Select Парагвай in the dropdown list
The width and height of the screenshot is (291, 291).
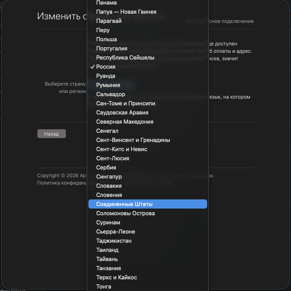[x=109, y=21]
